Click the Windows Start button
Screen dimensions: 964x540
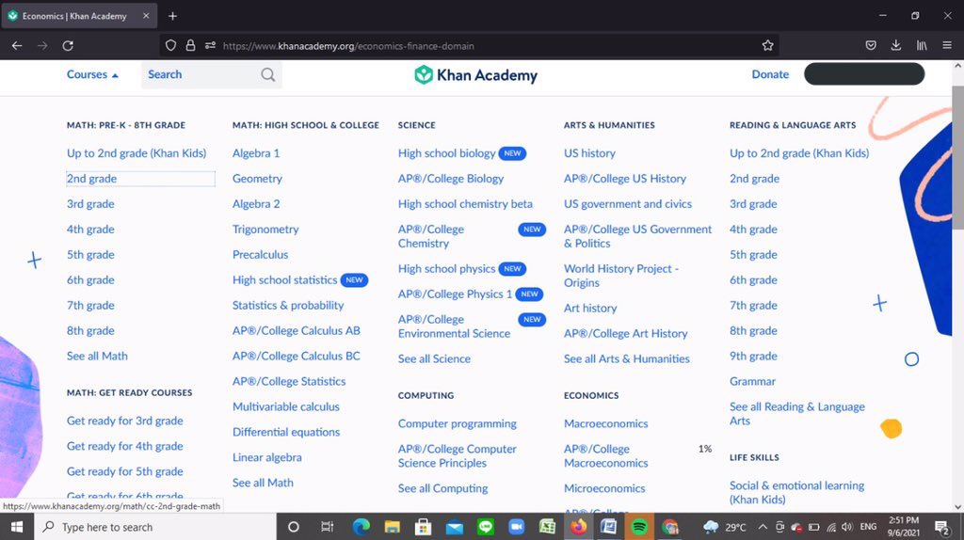(x=17, y=527)
